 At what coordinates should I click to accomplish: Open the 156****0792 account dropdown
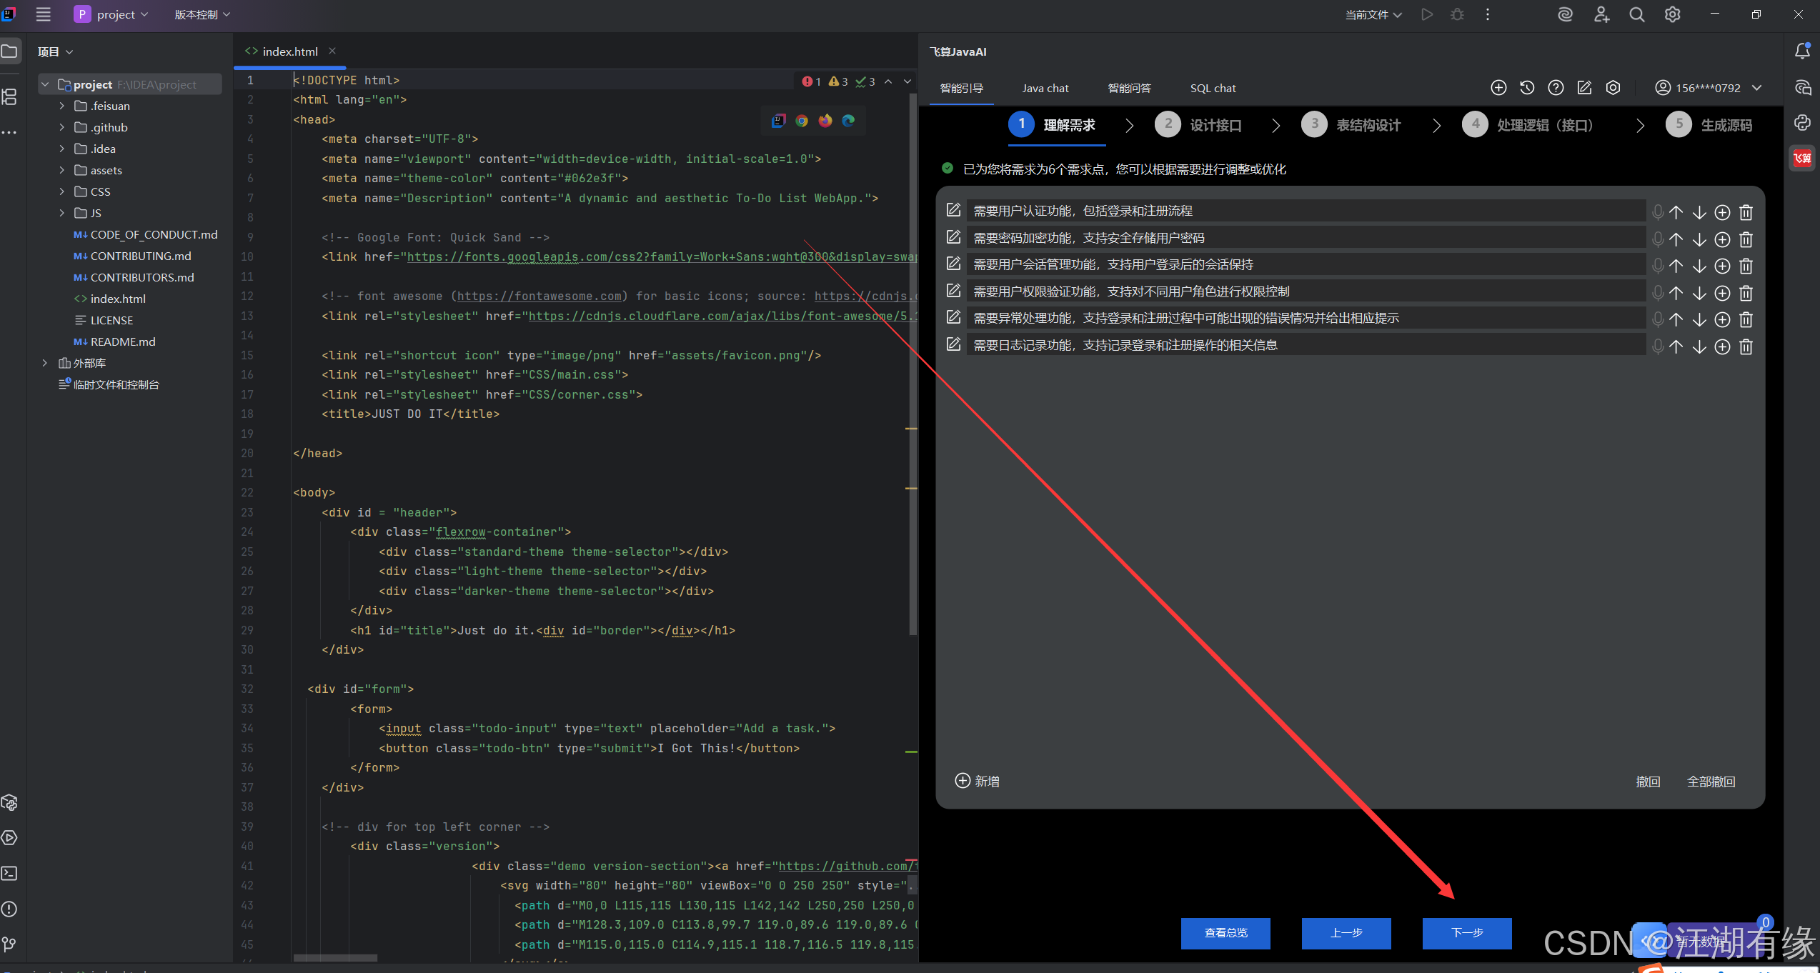[x=1709, y=88]
